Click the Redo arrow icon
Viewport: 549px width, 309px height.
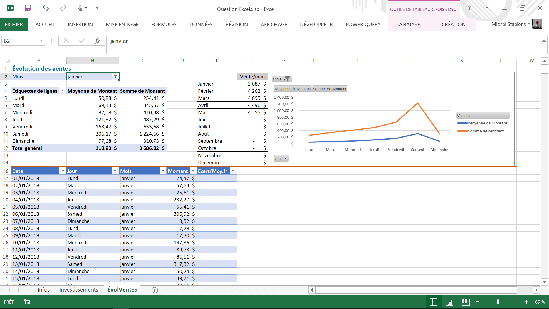(63, 8)
